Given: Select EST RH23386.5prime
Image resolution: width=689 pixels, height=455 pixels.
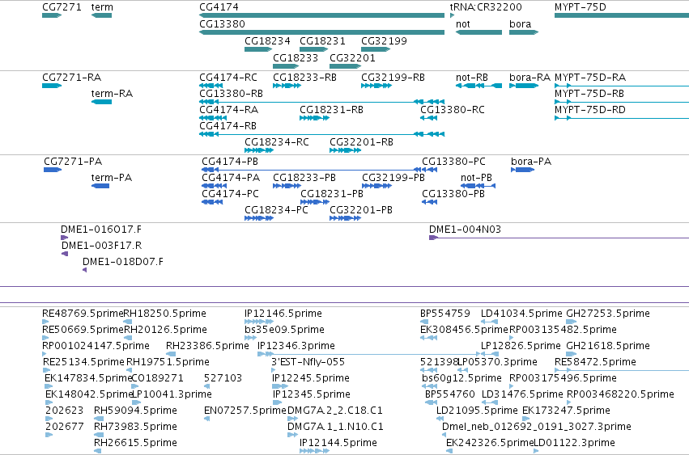Looking at the screenshot, I should [x=171, y=354].
